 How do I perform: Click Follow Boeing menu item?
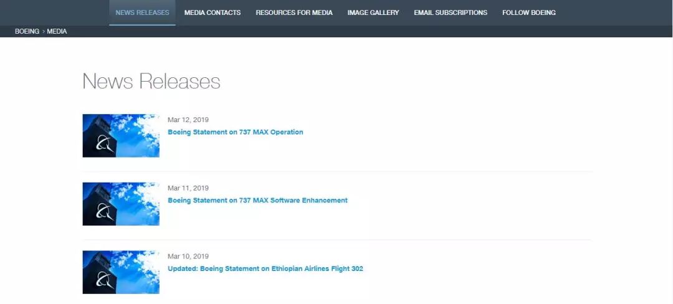pyautogui.click(x=529, y=12)
